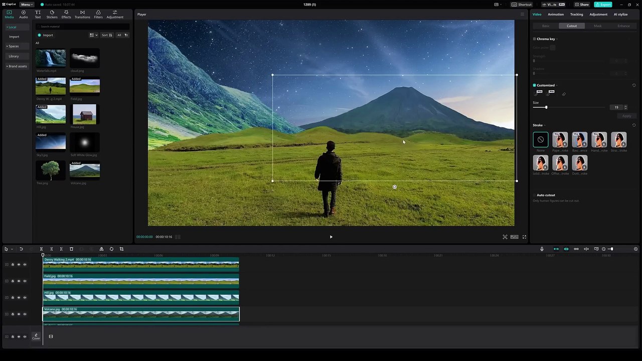Open the player options menu icon
642x361 pixels.
click(x=522, y=15)
